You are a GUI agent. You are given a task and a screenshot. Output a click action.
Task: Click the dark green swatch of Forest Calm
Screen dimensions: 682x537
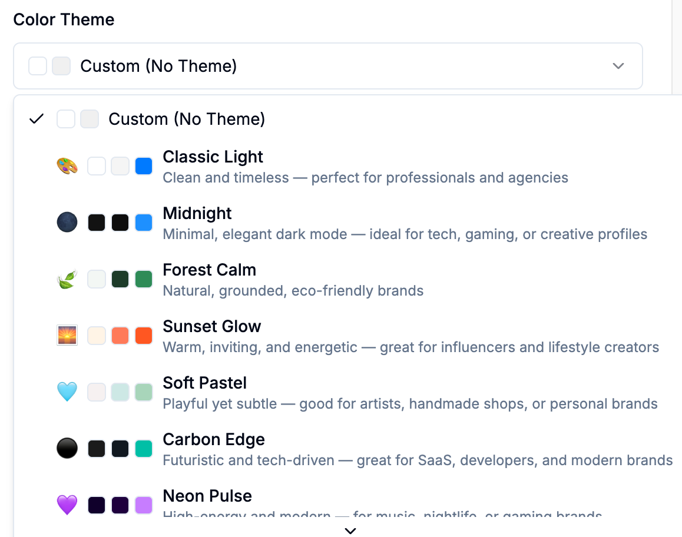(x=120, y=279)
